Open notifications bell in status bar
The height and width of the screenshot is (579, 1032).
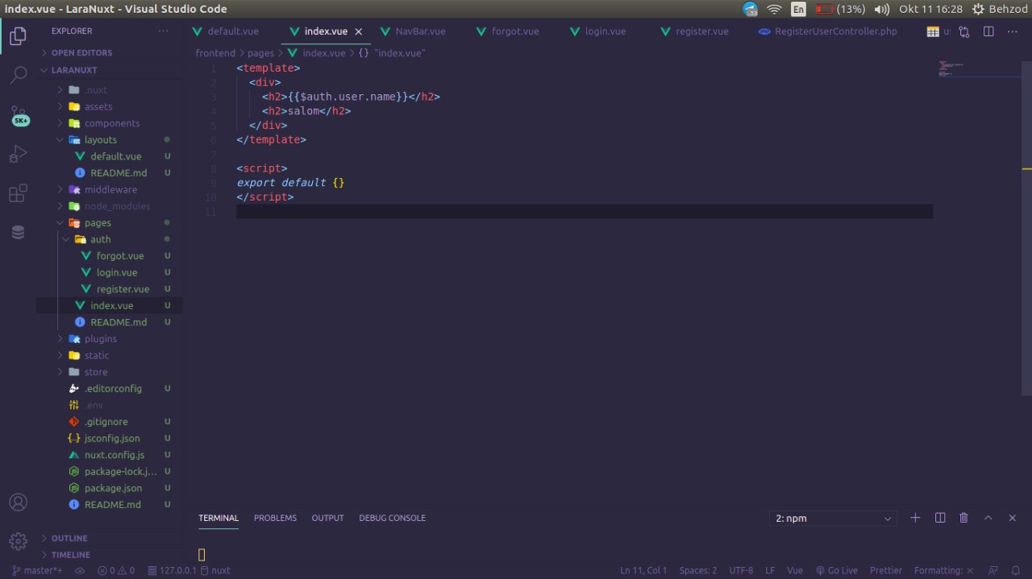click(1017, 570)
